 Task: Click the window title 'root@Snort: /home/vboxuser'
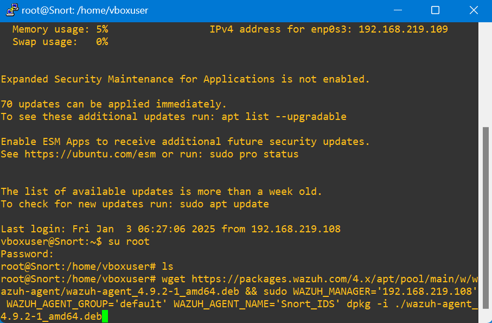click(85, 10)
